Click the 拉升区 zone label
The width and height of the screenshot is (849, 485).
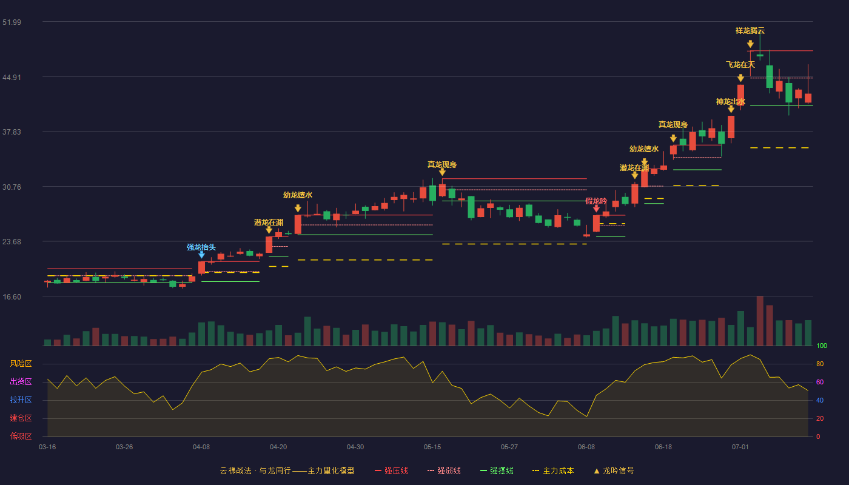(21, 400)
